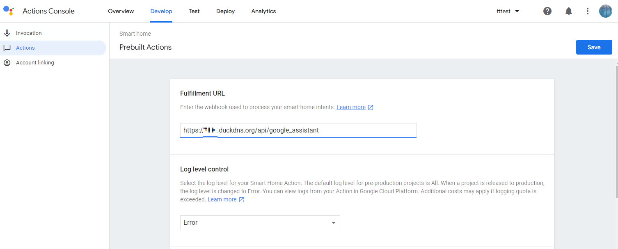This screenshot has width=618, height=249.
Task: Open the Error log level dropdown
Action: pos(260,223)
